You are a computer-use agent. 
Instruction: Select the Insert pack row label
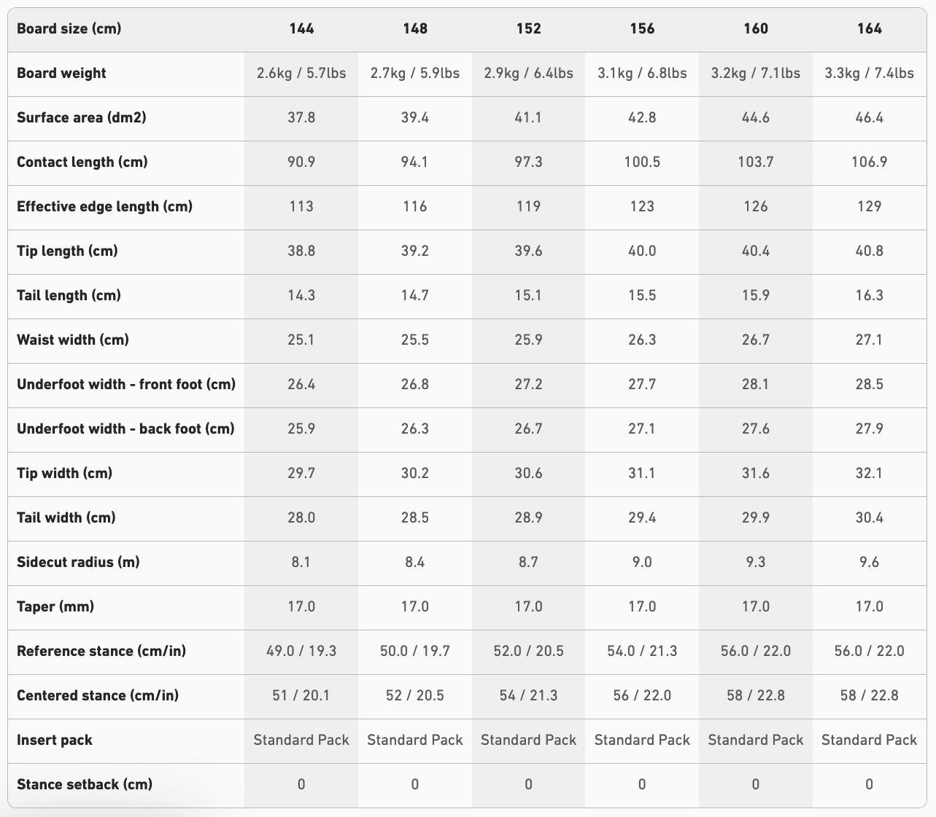[55, 740]
